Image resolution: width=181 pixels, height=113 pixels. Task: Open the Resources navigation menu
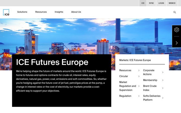(41, 12)
